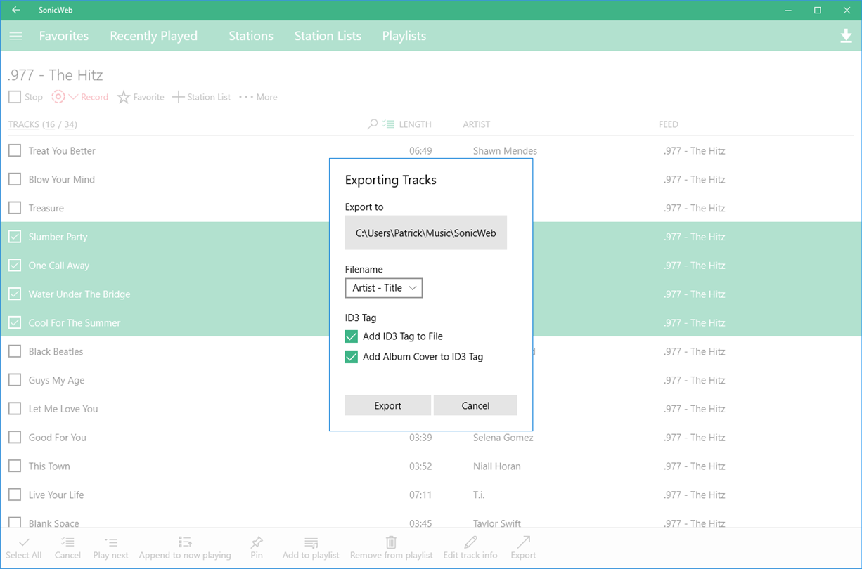Image resolution: width=862 pixels, height=569 pixels.
Task: Click Export arrow icon in bottom bar
Action: (523, 542)
